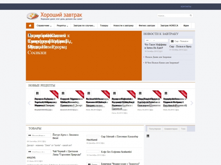The height and width of the screenshot is (165, 221).
Task: Open article Что Такое Маффины и Зачем Их Едят
Action: coord(155,46)
